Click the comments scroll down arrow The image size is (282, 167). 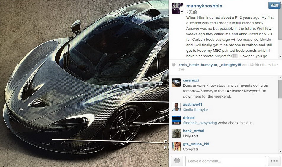[280, 151]
